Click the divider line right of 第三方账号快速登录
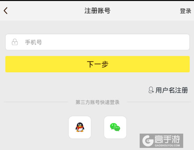Image resolution: width=194 pixels, height=150 pixels. point(159,102)
